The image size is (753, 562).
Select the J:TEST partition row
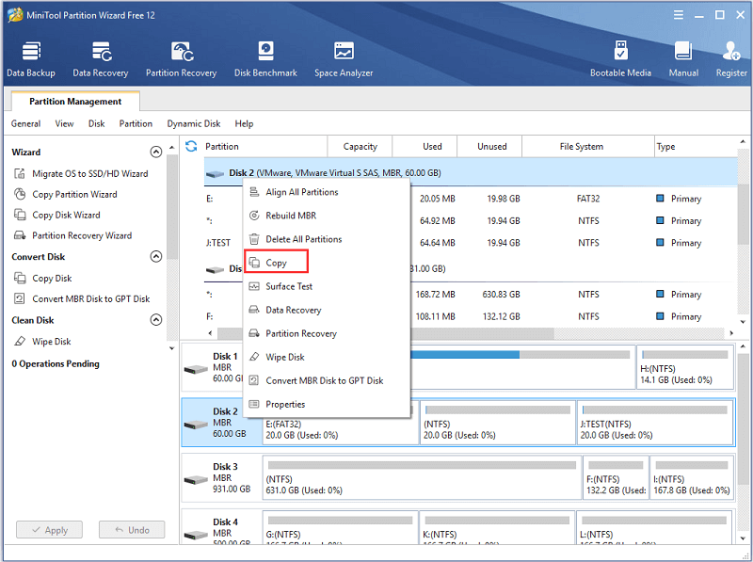[471, 243]
